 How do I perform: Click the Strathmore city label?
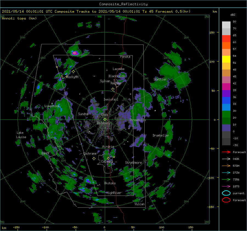pos(133,163)
